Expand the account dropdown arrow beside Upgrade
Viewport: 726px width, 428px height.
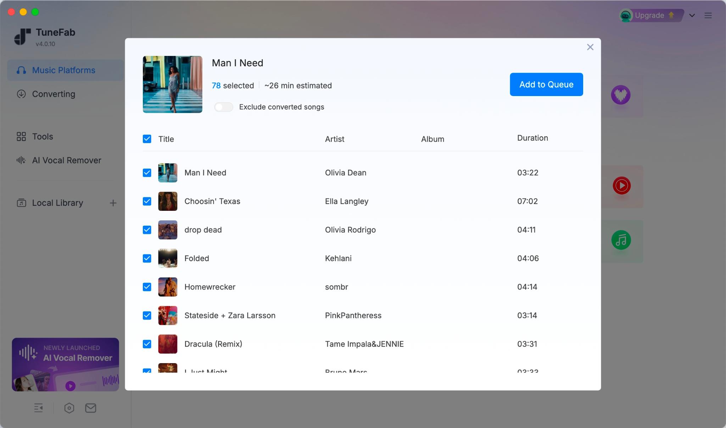pos(692,15)
